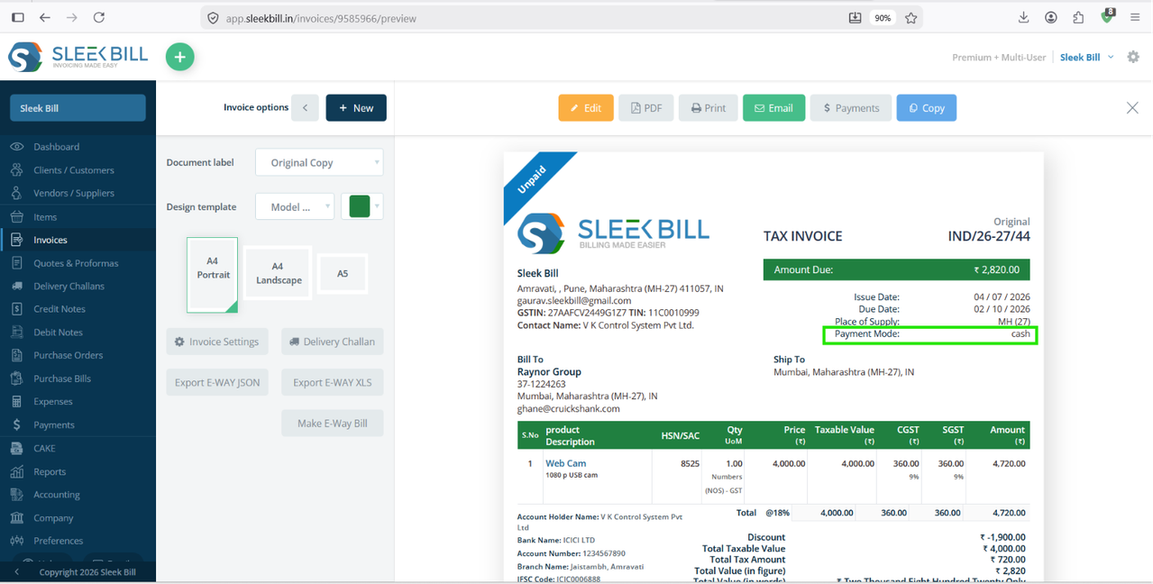Click the Sleek Bill logo in the header
The height and width of the screenshot is (584, 1153).
point(78,57)
